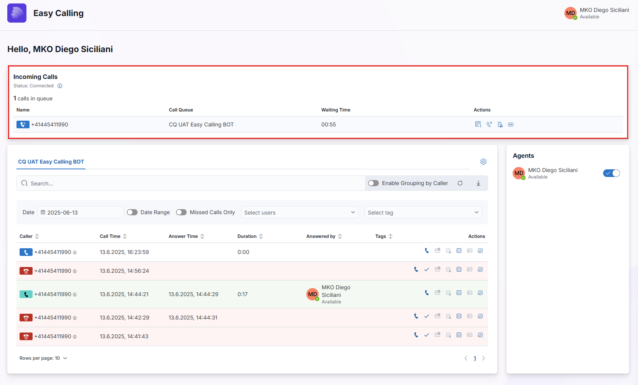Click the info icon next to Status: Connected

[x=60, y=85]
